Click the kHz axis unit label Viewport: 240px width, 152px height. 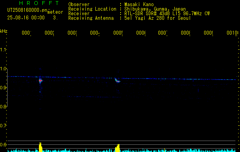point(3,31)
